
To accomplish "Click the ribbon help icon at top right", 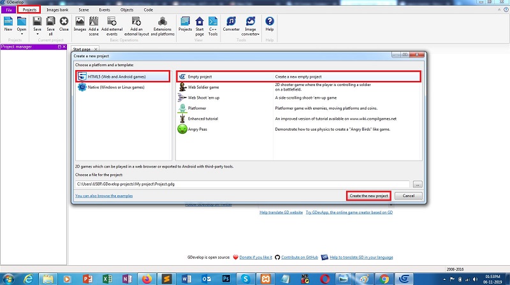I will (x=506, y=10).
